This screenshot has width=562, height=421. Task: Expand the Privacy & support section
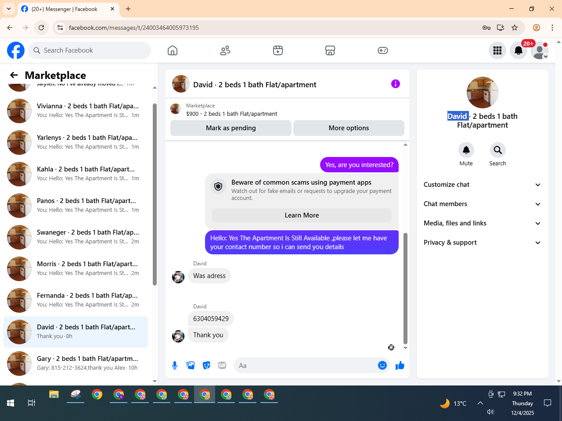click(x=482, y=243)
